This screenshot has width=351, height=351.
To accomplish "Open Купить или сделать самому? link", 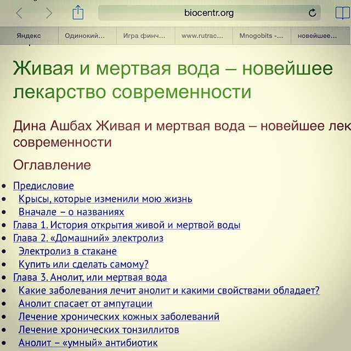I will point(83,264).
